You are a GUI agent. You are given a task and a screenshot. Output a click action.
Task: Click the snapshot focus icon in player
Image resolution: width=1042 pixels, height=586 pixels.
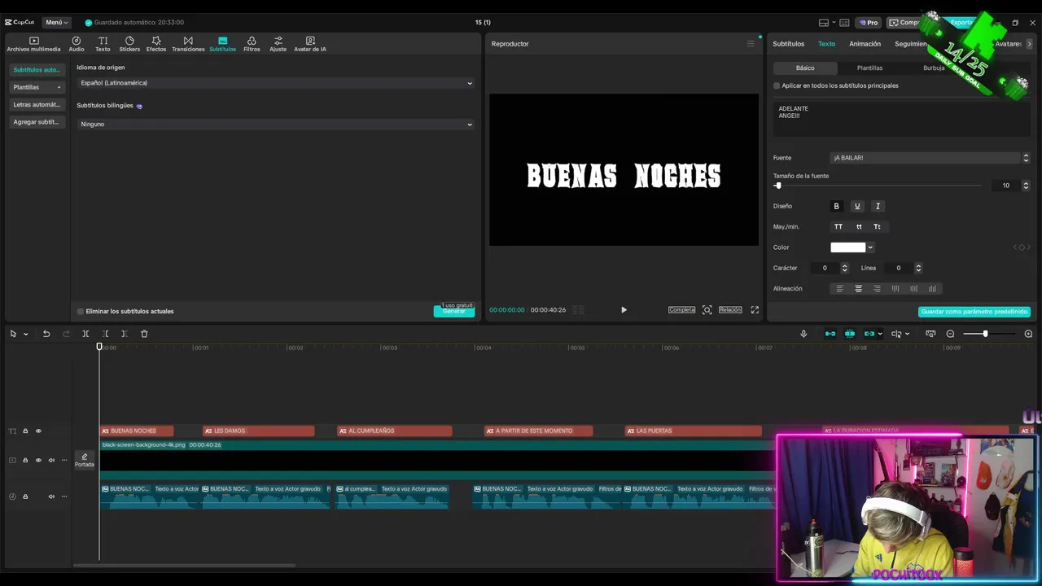tap(707, 310)
